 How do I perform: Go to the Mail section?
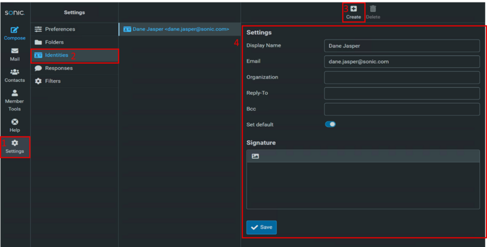click(15, 52)
